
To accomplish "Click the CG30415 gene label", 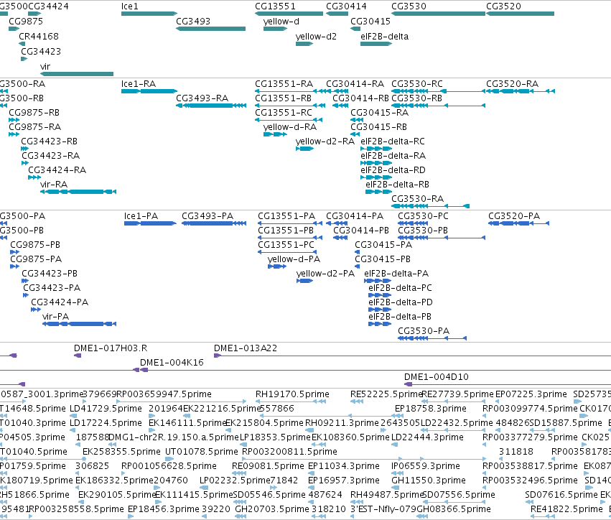I will 370,22.
